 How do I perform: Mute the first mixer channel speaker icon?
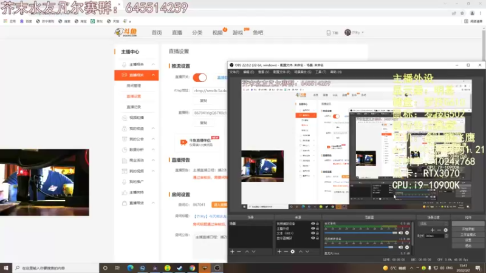click(x=401, y=233)
